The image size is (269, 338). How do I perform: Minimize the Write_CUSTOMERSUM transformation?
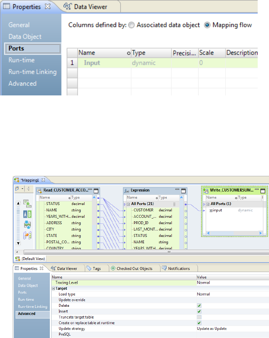pyautogui.click(x=257, y=189)
